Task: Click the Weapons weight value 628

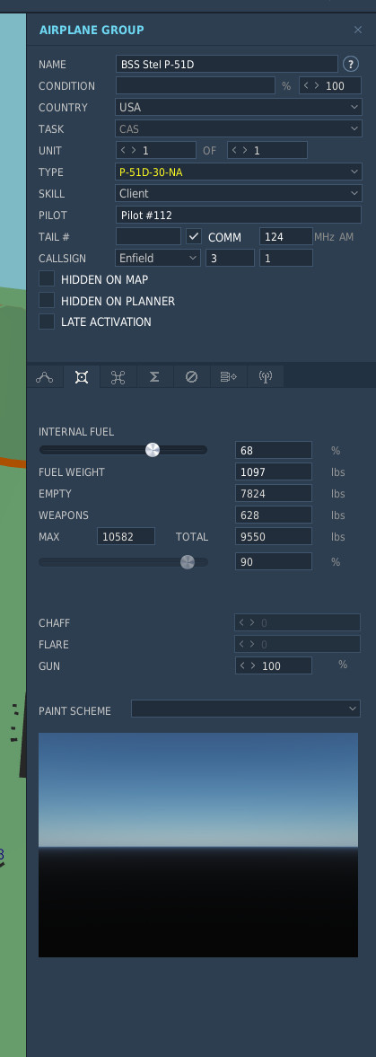Action: pyautogui.click(x=274, y=515)
